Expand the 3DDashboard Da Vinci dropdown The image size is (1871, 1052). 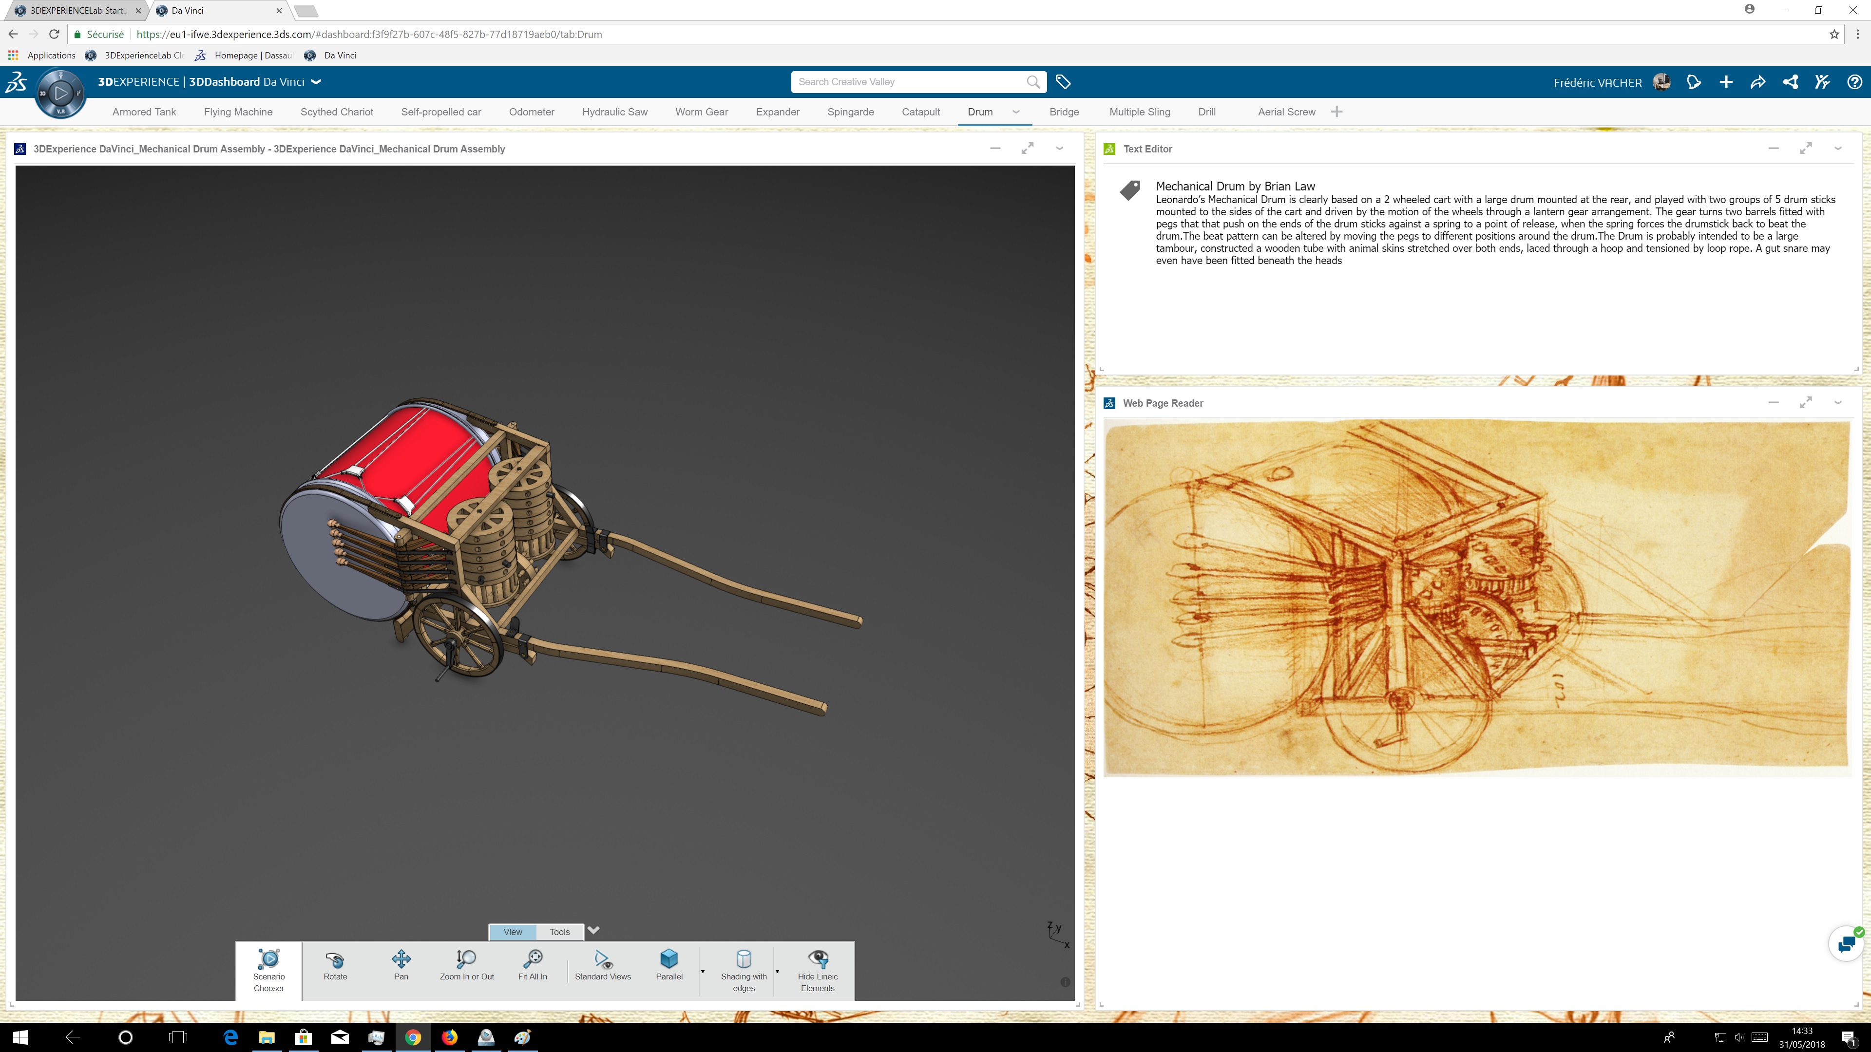316,82
